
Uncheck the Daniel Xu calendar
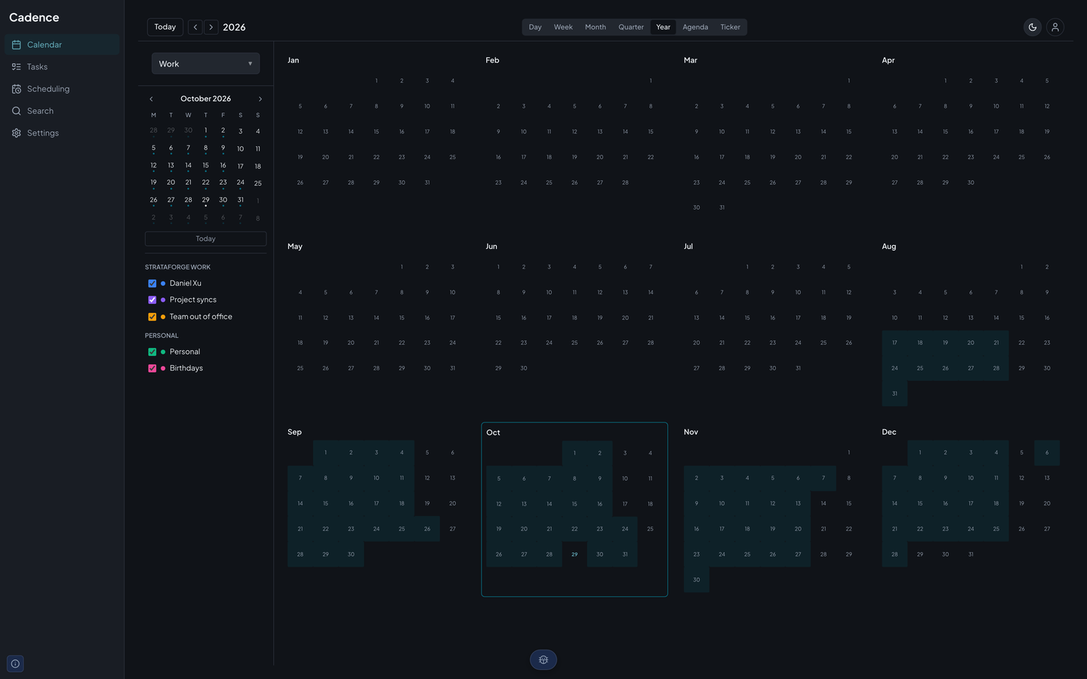[152, 284]
